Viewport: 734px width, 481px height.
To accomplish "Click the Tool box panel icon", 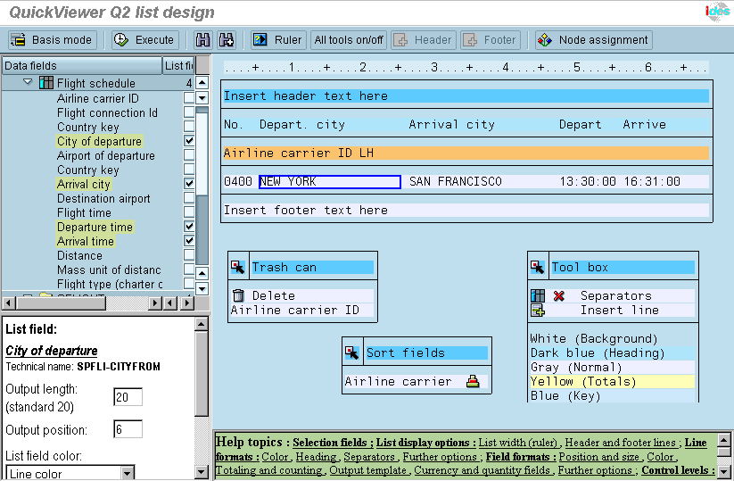I will (538, 267).
